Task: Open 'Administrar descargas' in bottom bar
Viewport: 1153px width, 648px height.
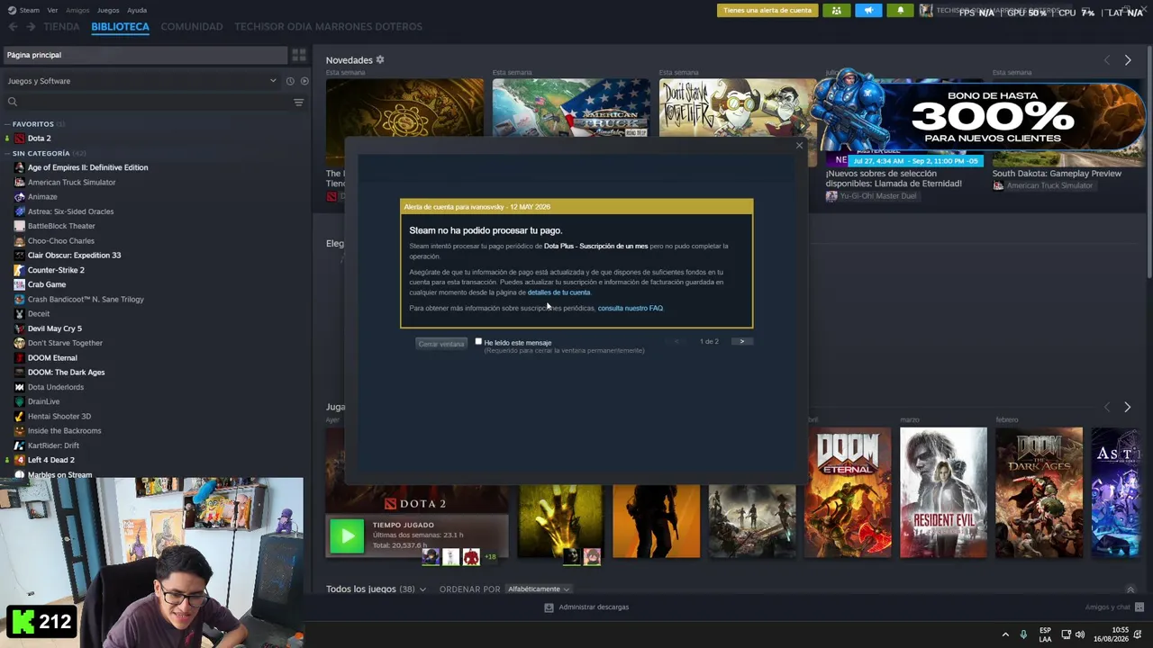Action: [x=586, y=607]
